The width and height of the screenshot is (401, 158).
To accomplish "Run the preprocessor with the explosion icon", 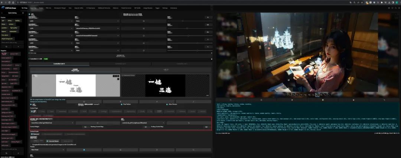I will coord(97,123).
